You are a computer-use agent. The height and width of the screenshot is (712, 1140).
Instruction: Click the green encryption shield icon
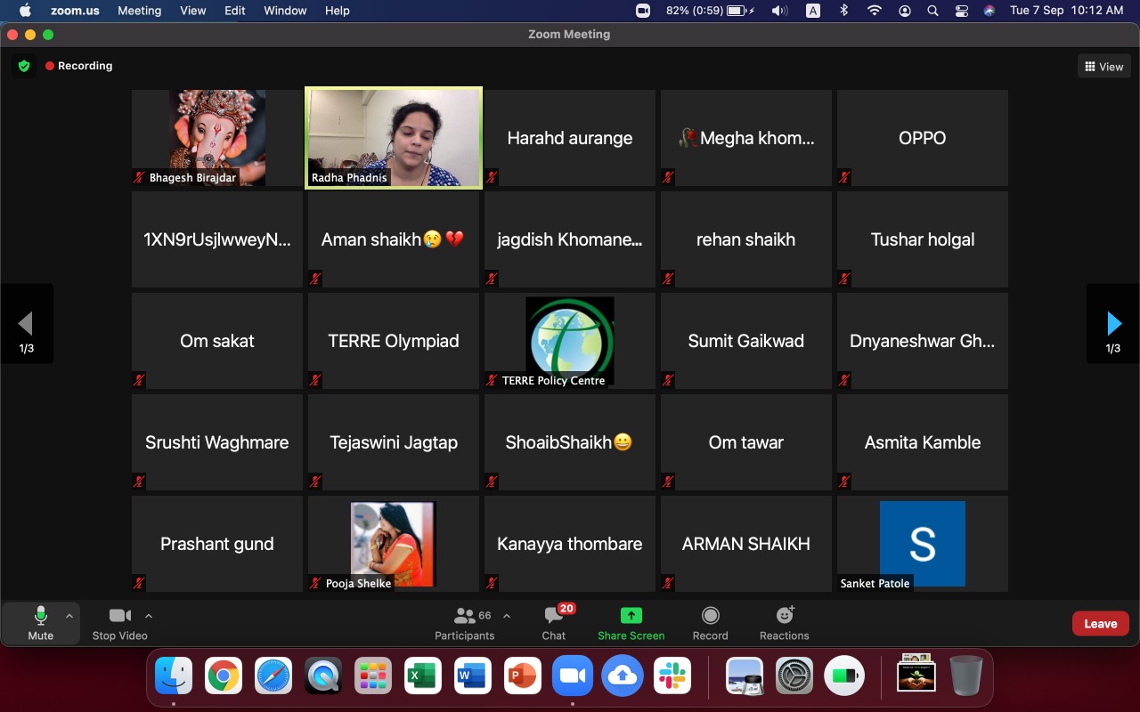click(x=24, y=66)
